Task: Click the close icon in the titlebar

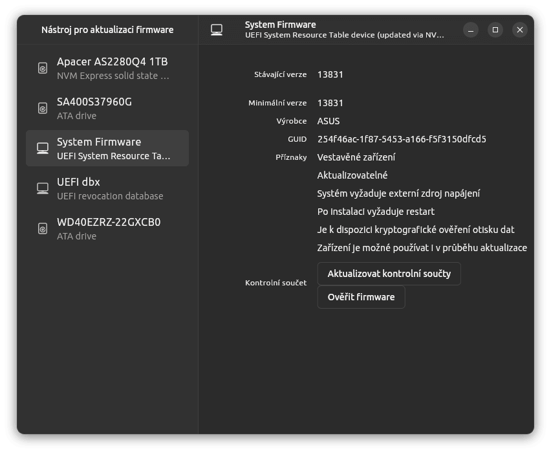Action: pos(519,29)
